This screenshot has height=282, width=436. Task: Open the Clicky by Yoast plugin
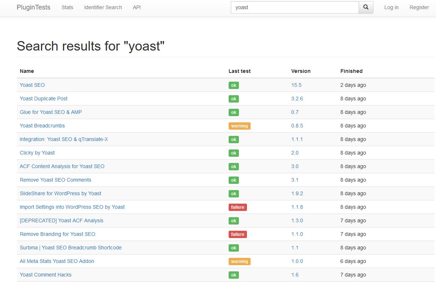(37, 153)
